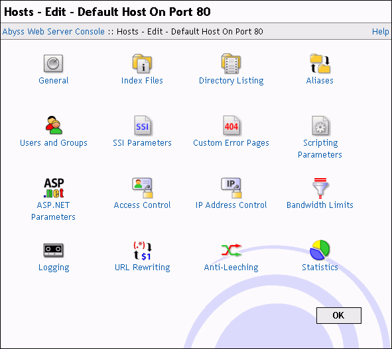Open the General settings dial icon

(x=53, y=64)
